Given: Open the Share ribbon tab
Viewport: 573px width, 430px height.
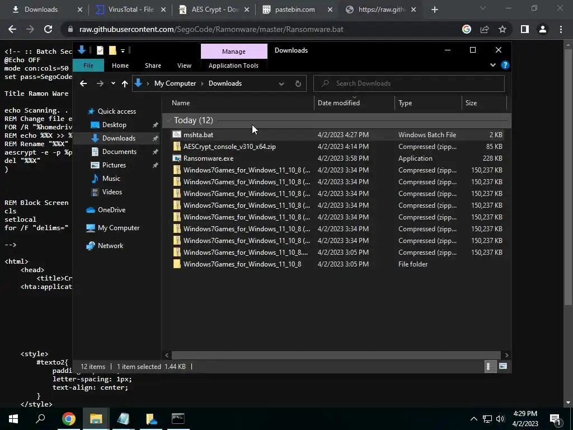Looking at the screenshot, I should (153, 66).
